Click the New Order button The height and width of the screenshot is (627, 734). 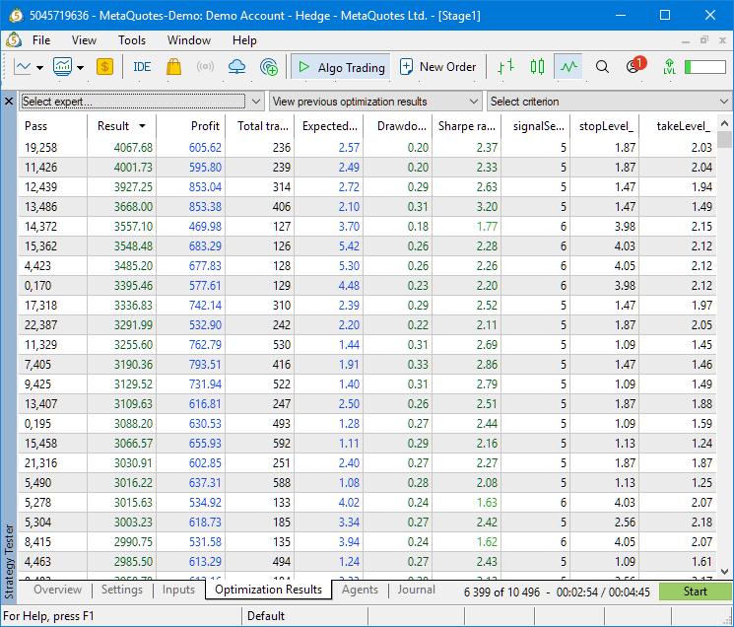tap(437, 67)
